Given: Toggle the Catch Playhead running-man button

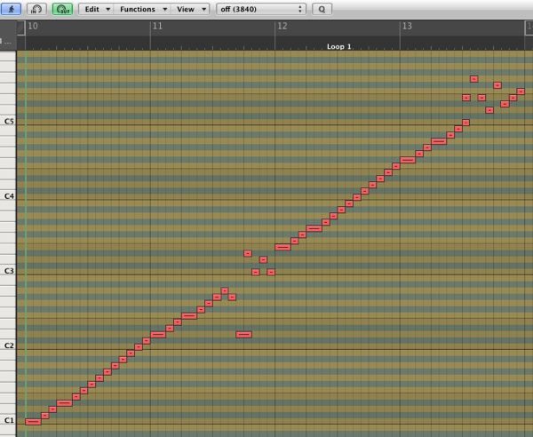Looking at the screenshot, I should (x=11, y=9).
